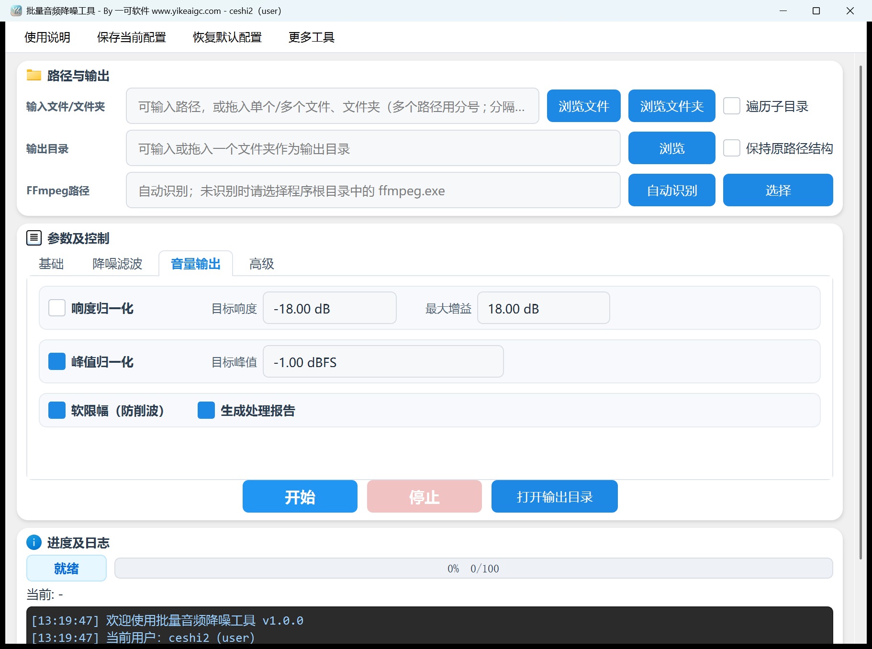Enable the 遍历子目录 checkbox
Screen dimensions: 872x649
coord(731,106)
